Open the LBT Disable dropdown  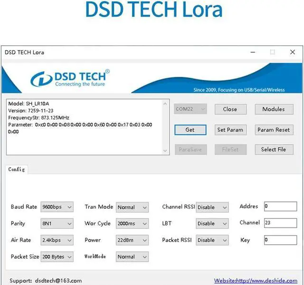[212, 224]
